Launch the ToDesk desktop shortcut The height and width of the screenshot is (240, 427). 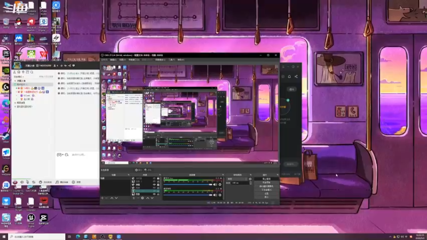(x=6, y=153)
